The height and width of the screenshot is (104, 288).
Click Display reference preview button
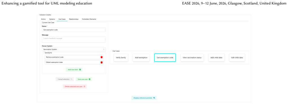click(x=144, y=98)
